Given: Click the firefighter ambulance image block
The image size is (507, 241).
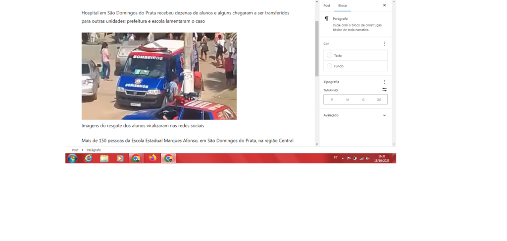Looking at the screenshot, I should (x=159, y=76).
